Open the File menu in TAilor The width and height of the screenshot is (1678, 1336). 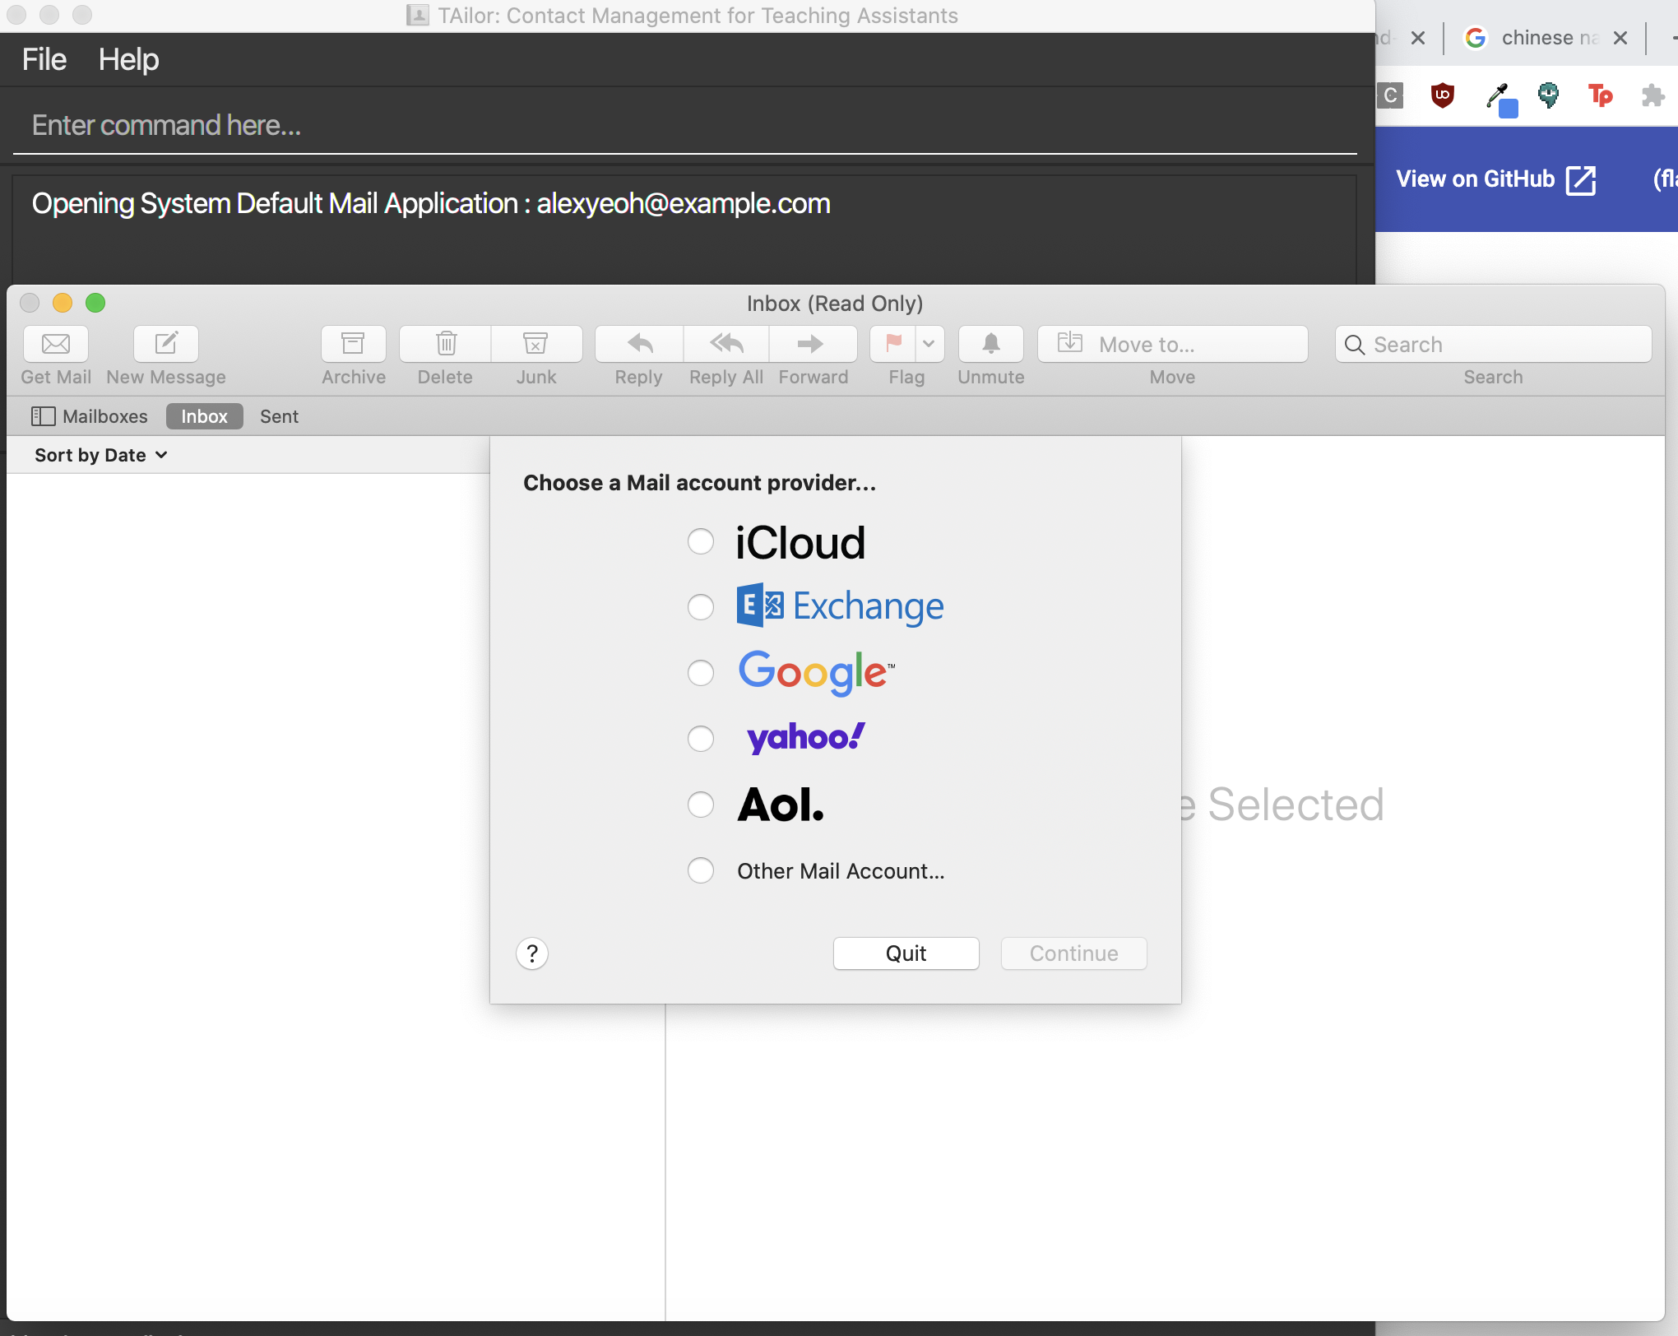coord(44,59)
